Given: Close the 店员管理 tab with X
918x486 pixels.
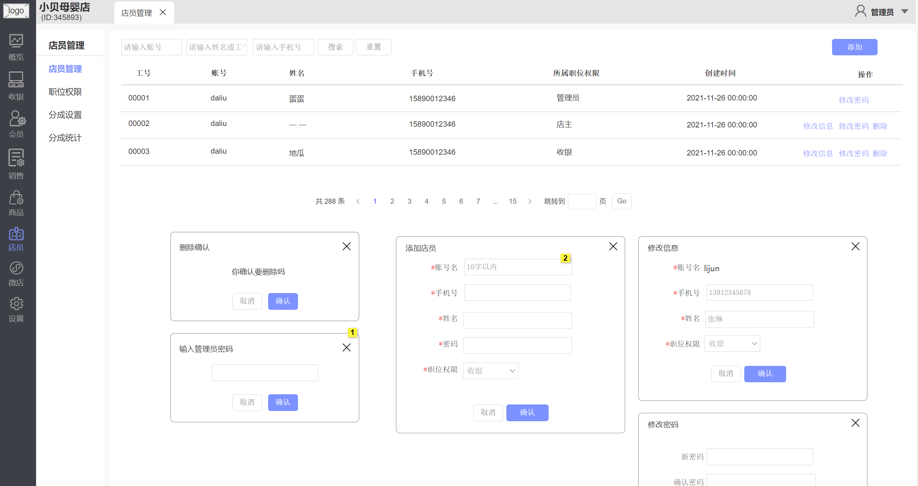Looking at the screenshot, I should (x=163, y=13).
